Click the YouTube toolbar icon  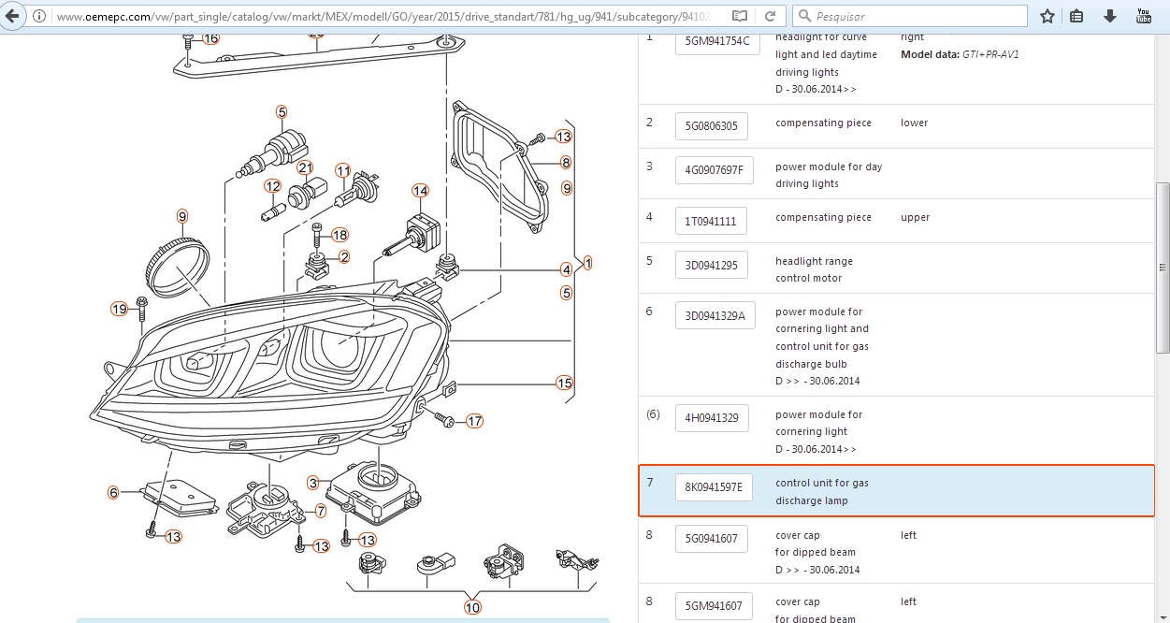coord(1143,16)
